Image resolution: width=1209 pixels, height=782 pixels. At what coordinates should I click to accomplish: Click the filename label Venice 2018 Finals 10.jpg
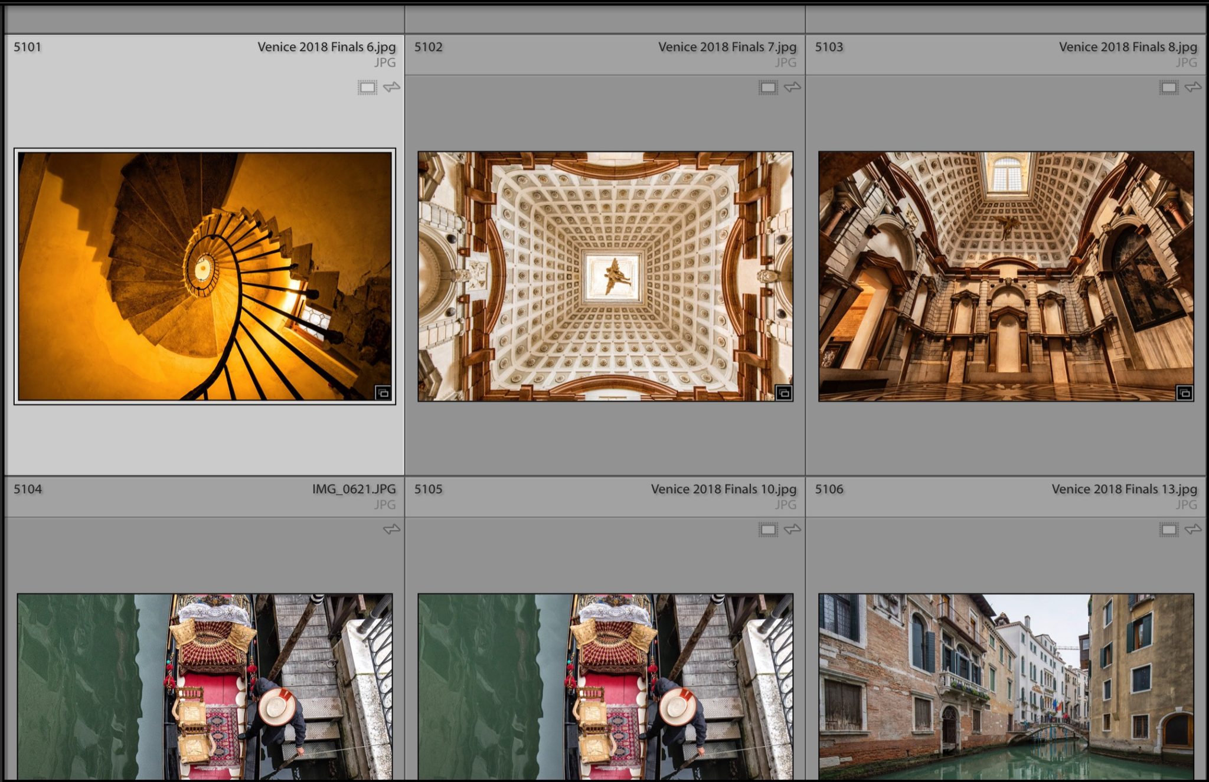point(724,490)
